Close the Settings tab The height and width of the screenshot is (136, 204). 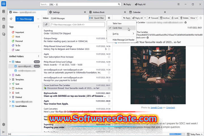coord(85,12)
